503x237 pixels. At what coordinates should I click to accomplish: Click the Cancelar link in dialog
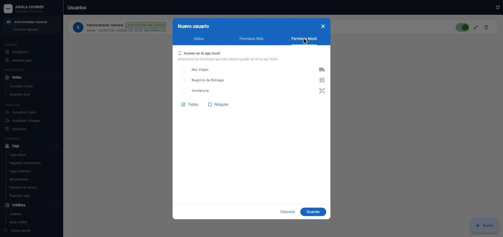pos(287,212)
